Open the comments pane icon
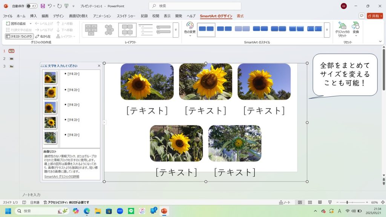The image size is (386, 217). [361, 16]
